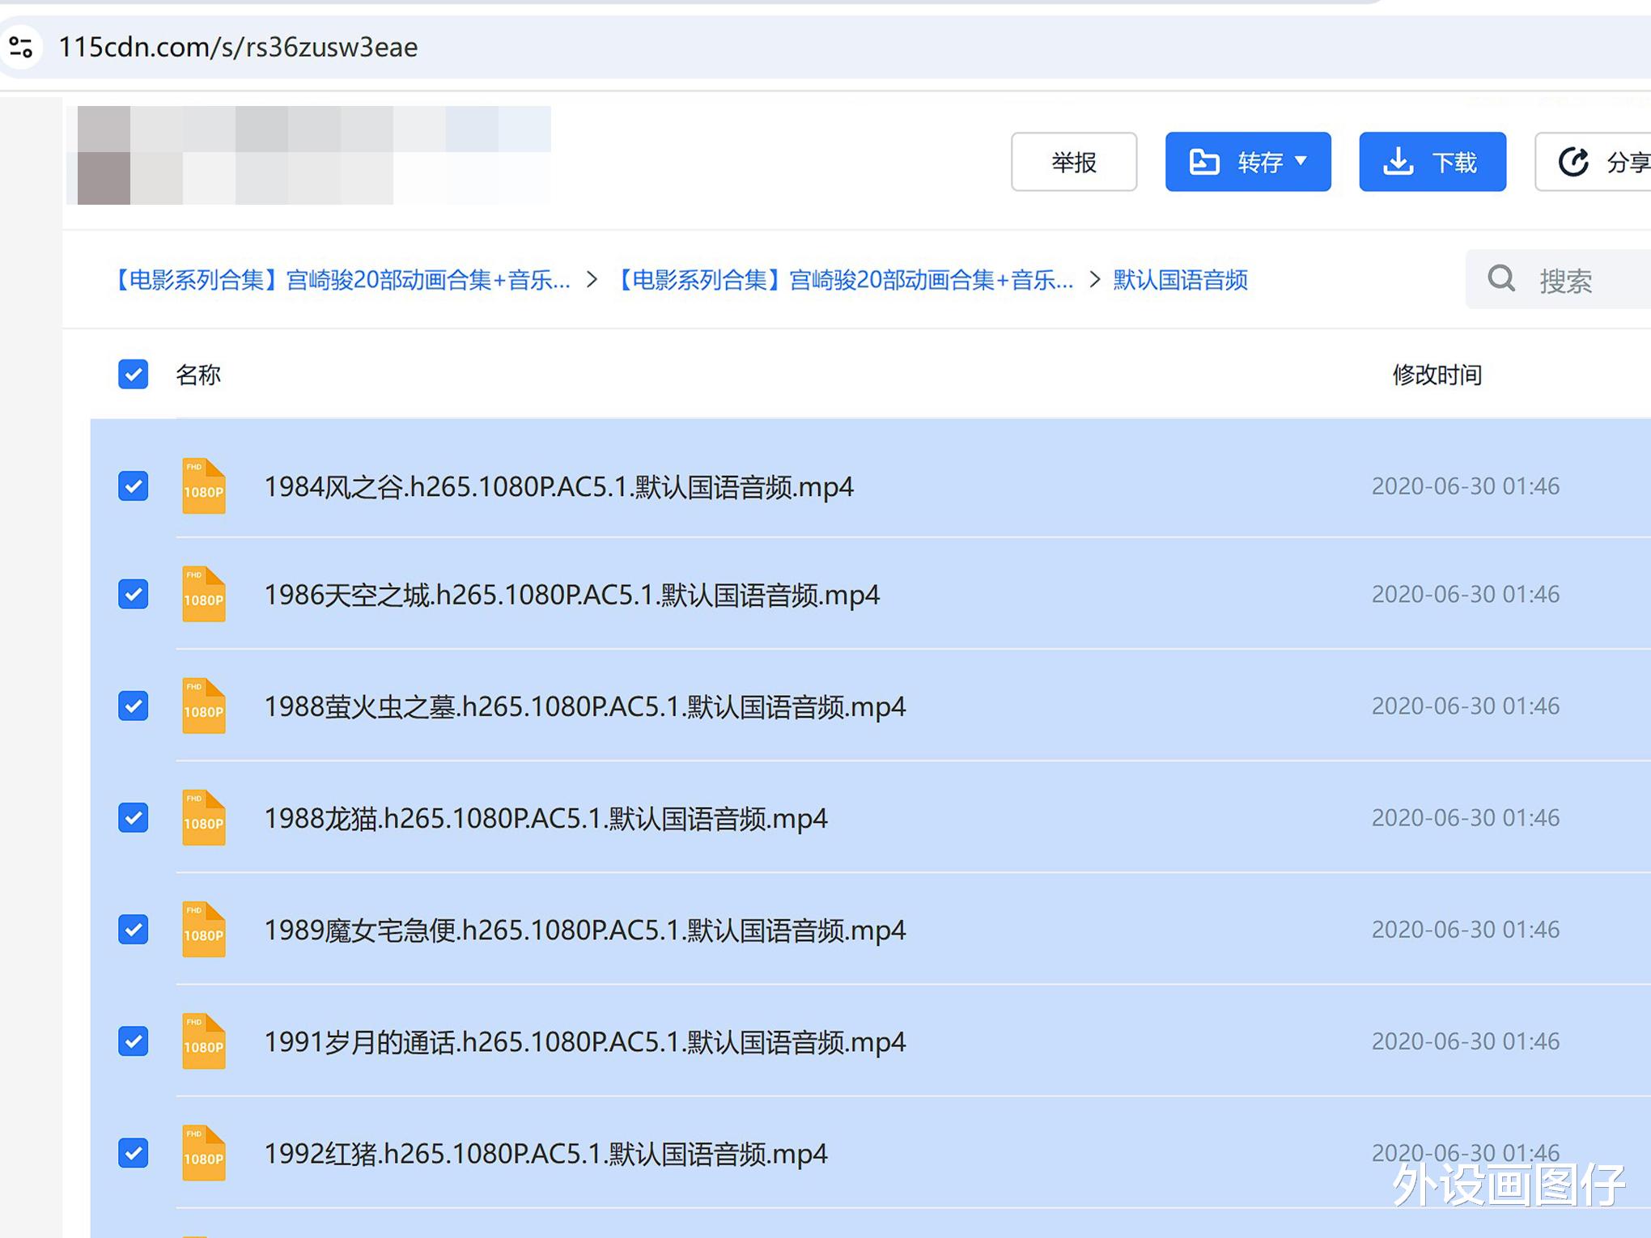Screen dimensions: 1651x1238
Task: Open the 转存 dropdown arrow
Action: pyautogui.click(x=1301, y=162)
